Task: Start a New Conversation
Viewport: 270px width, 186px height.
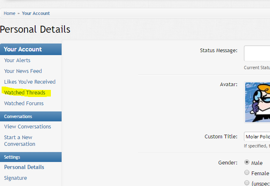Action: pyautogui.click(x=19, y=141)
